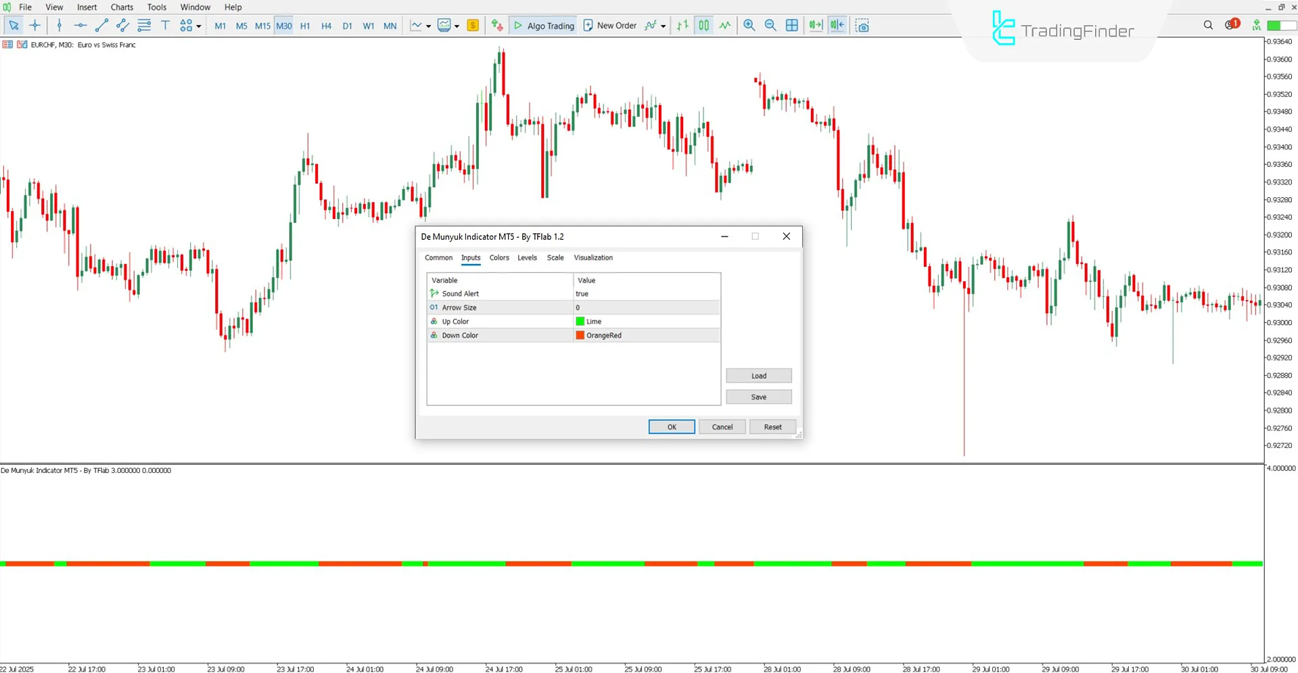Viewport: 1298px width, 673px height.
Task: Enable chart shift from right edge
Action: tap(837, 25)
